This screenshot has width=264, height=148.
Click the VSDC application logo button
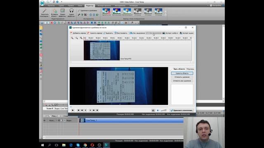point(42,3)
